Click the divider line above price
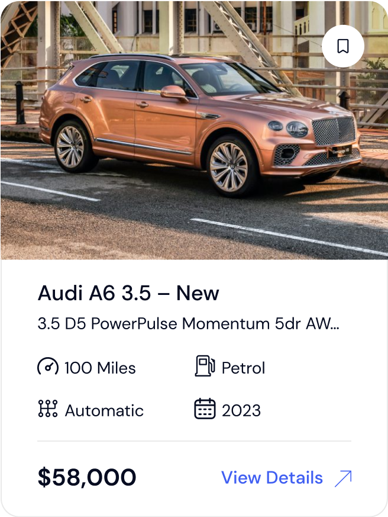 (195, 441)
